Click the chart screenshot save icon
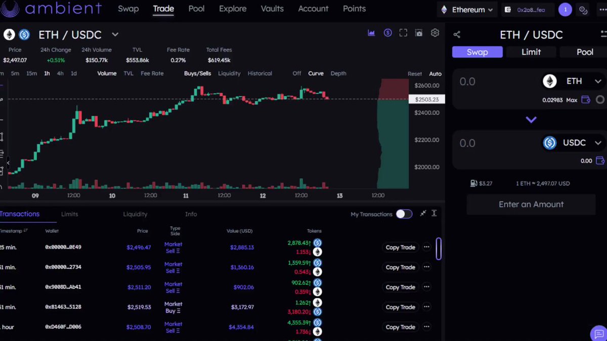The image size is (607, 341). pyautogui.click(x=419, y=33)
